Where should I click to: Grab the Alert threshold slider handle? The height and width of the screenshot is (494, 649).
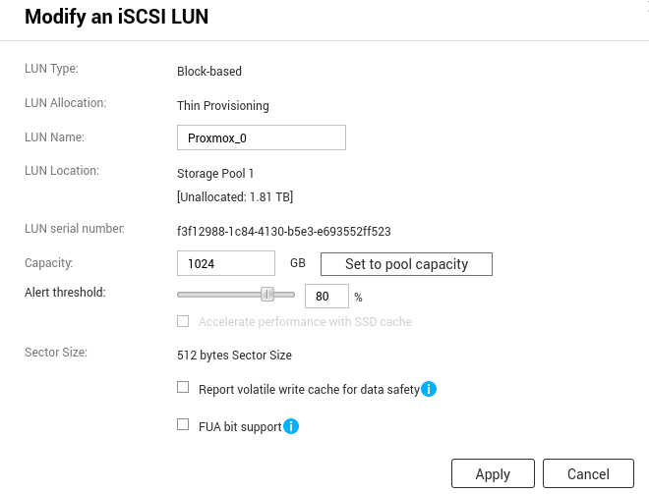267,295
